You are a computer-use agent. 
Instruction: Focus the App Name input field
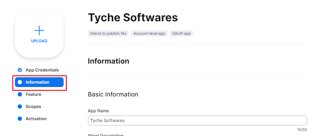198,120
